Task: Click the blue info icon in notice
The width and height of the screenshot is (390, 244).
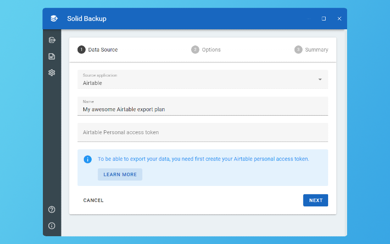Action: (x=88, y=160)
